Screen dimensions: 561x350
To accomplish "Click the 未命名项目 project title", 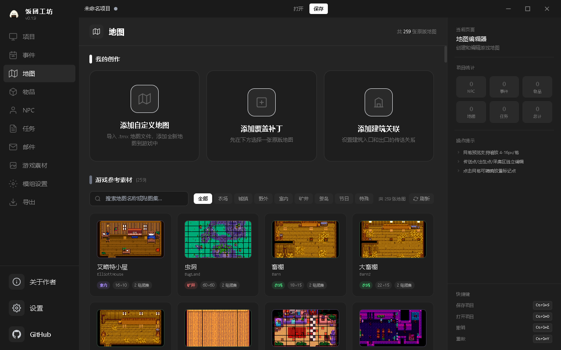I will point(97,8).
